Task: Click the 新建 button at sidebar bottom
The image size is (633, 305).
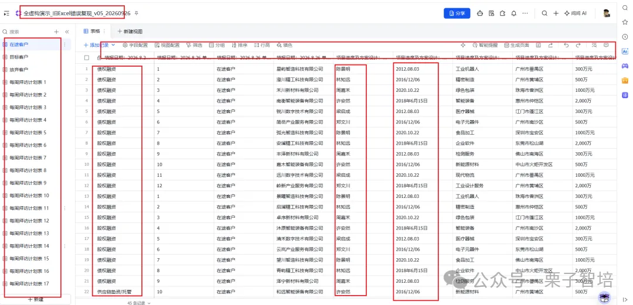Action: pyautogui.click(x=36, y=299)
